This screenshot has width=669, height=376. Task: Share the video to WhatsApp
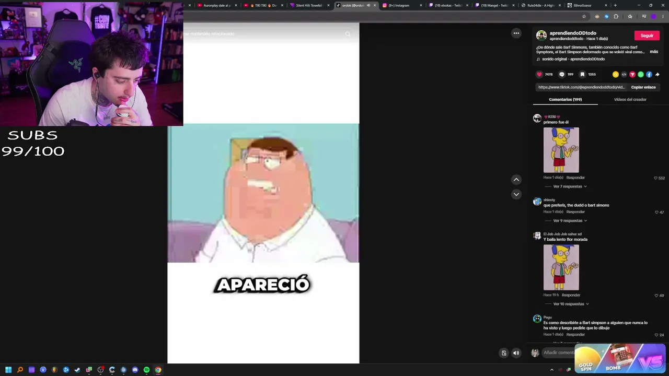coord(641,74)
